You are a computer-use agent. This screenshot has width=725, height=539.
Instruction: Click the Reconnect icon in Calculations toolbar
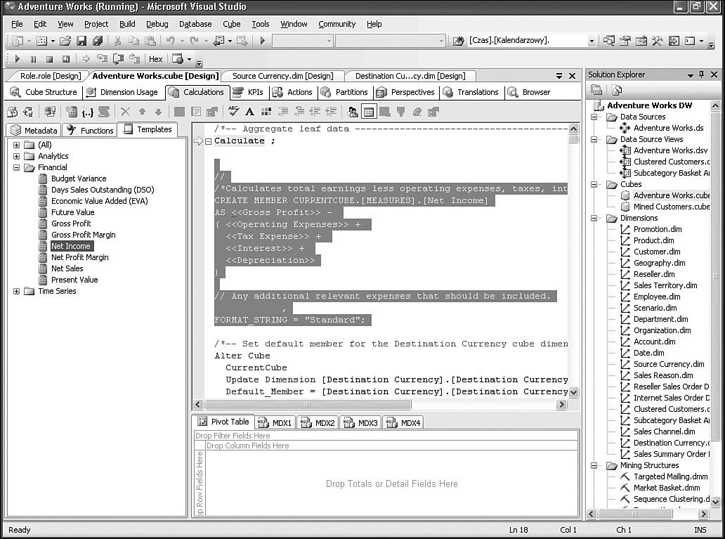click(x=29, y=112)
